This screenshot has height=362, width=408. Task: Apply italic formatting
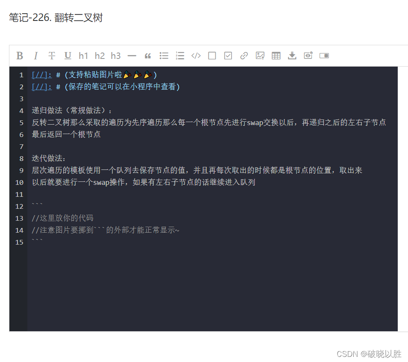tap(35, 55)
